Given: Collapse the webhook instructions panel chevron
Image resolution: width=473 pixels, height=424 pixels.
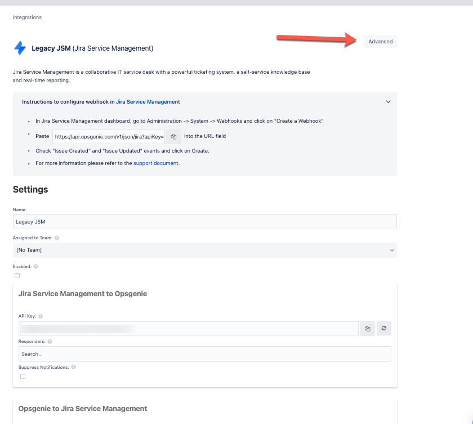Looking at the screenshot, I should [x=388, y=101].
